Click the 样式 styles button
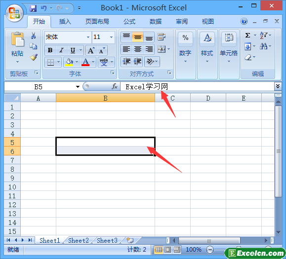286x259 pixels. click(x=207, y=47)
